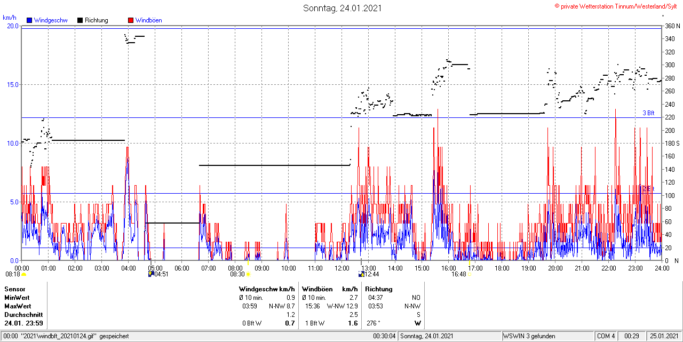Image resolution: width=683 pixels, height=342 pixels.
Task: Click the Sonntag, 24.01.2021 status bar date
Action: 427,336
